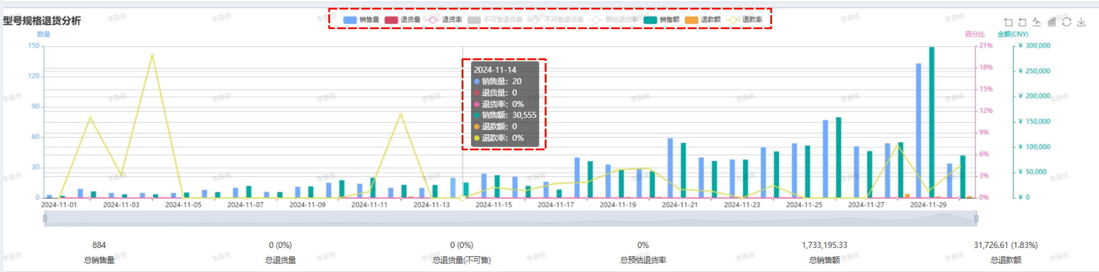The width and height of the screenshot is (1099, 272).
Task: Activate the area zoom tool icon
Action: coord(1008,22)
